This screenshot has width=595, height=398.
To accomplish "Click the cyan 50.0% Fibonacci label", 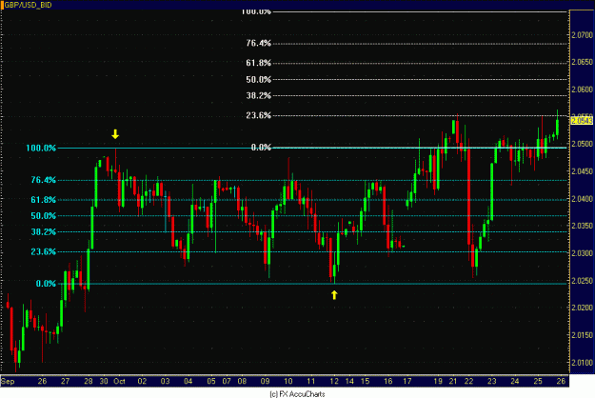I will [43, 216].
